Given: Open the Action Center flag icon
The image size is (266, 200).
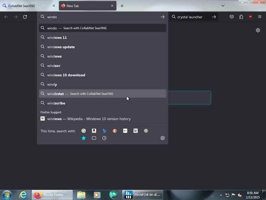Looking at the screenshot, I should pos(234,195).
